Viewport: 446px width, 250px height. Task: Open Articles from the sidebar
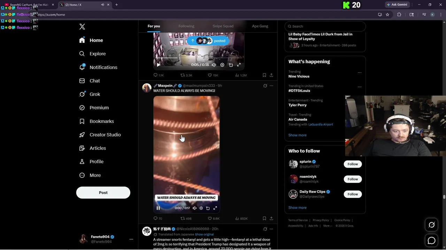pyautogui.click(x=93, y=148)
